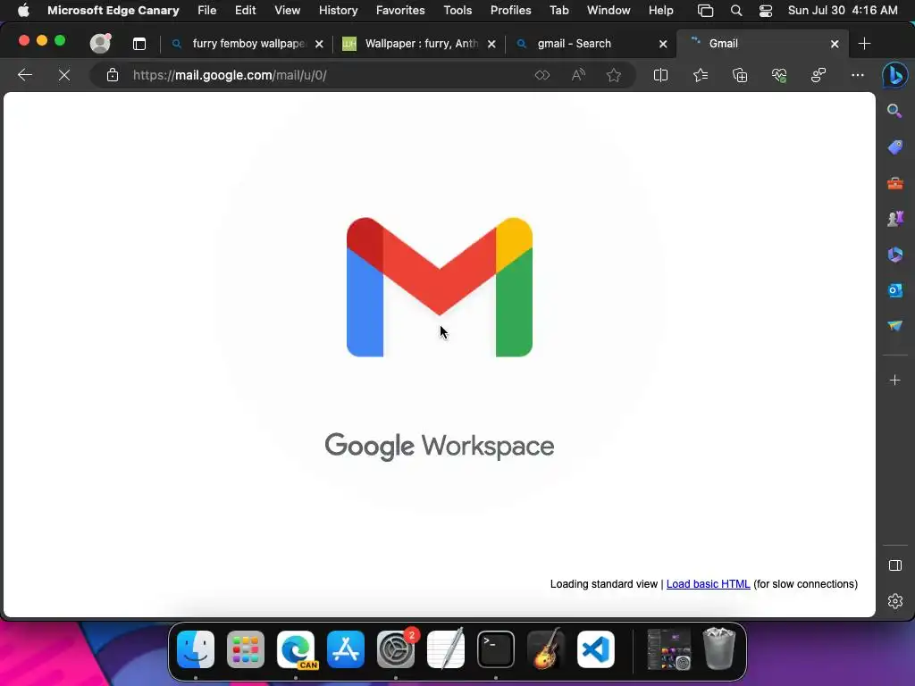The height and width of the screenshot is (686, 915).
Task: Switch to Wallpaper : furry tab
Action: coord(420,44)
